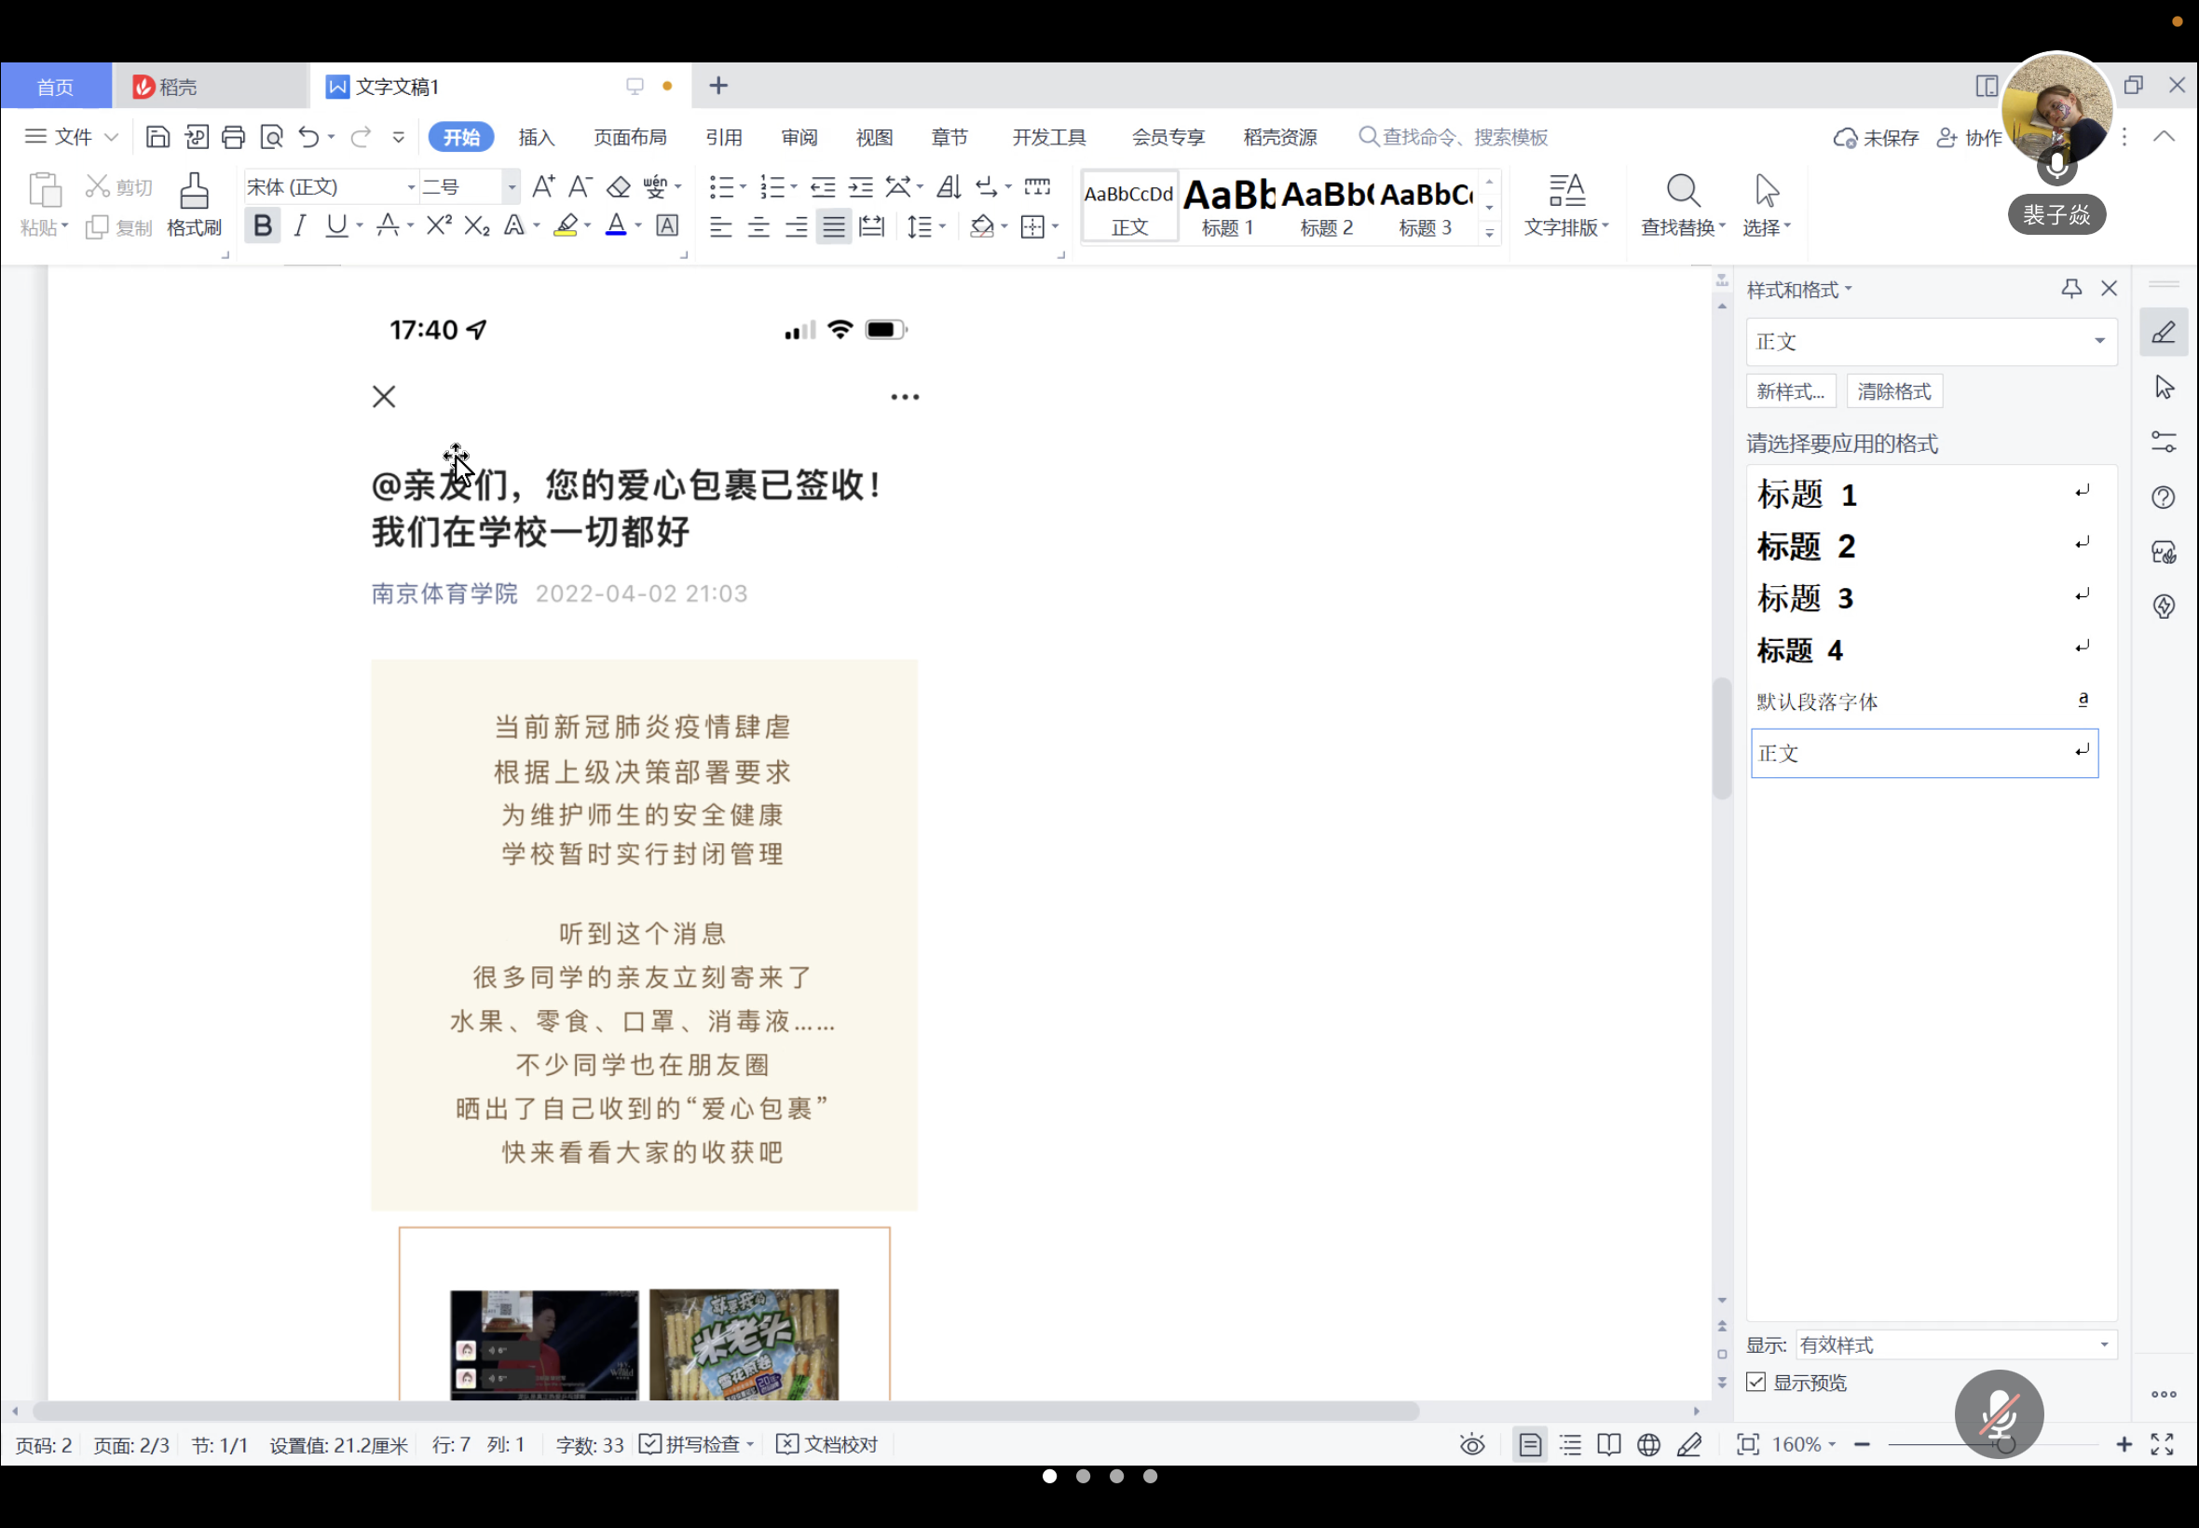Screen dimensions: 2199x1528
Task: Click the pin icon in styles panel
Action: click(2070, 288)
